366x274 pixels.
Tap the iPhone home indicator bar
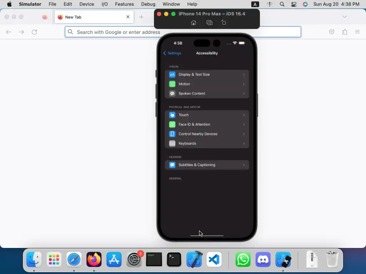pos(207,235)
